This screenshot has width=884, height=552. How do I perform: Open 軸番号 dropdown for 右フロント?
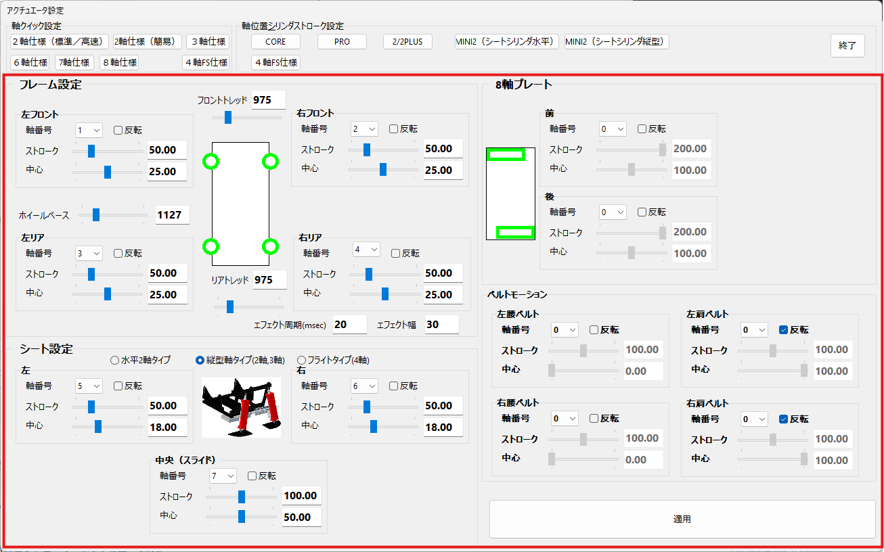click(365, 129)
